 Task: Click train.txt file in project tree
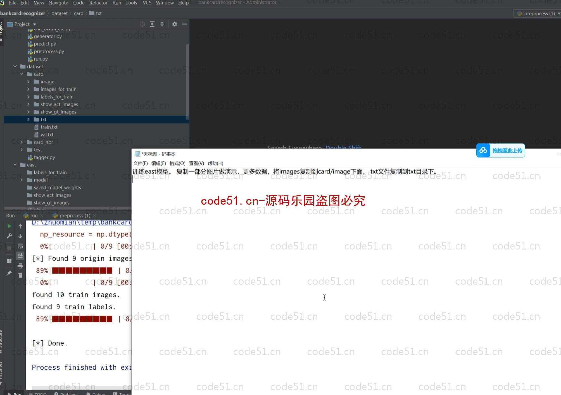(49, 126)
